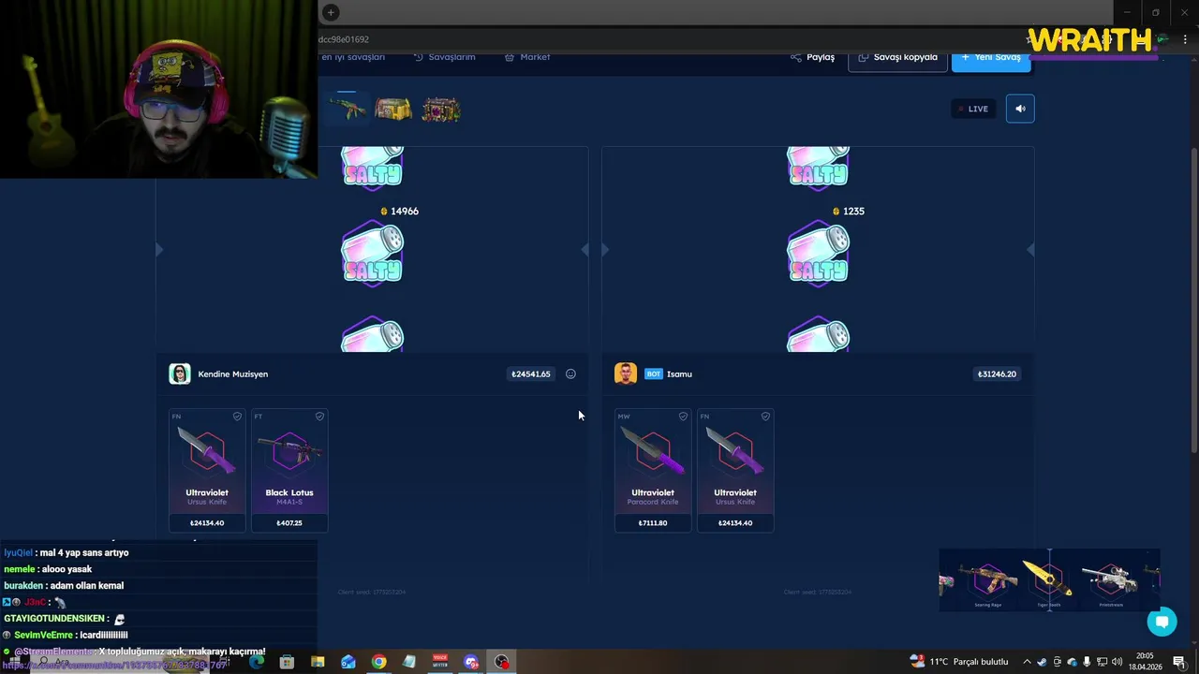
Task: Open Isamu's Ultraviolet Ursus Knife card
Action: [735, 471]
